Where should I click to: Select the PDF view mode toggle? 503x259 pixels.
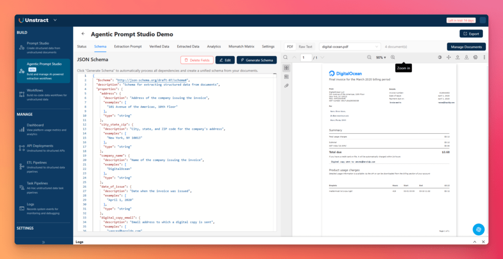(290, 47)
